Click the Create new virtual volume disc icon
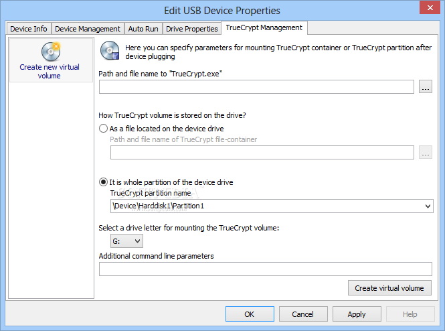The image size is (445, 331). (51, 52)
